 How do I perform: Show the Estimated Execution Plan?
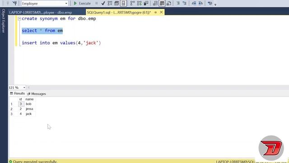(x=110, y=3)
